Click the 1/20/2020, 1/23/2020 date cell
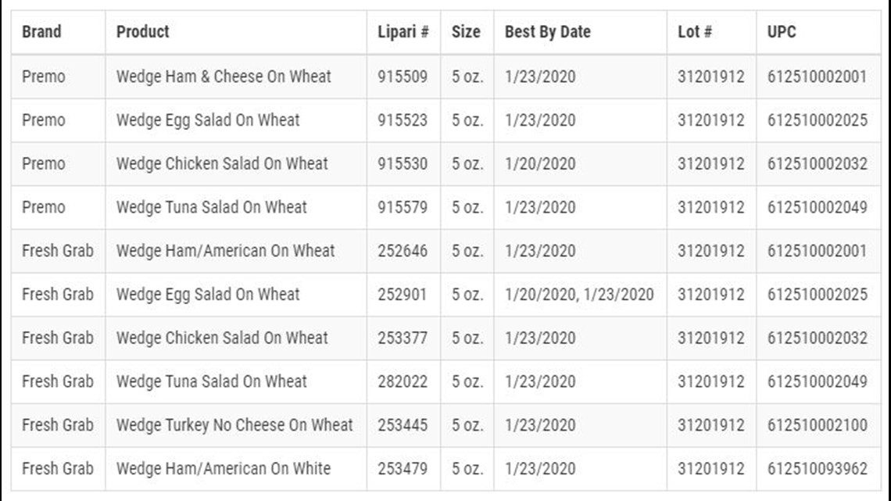891x501 pixels. point(579,295)
